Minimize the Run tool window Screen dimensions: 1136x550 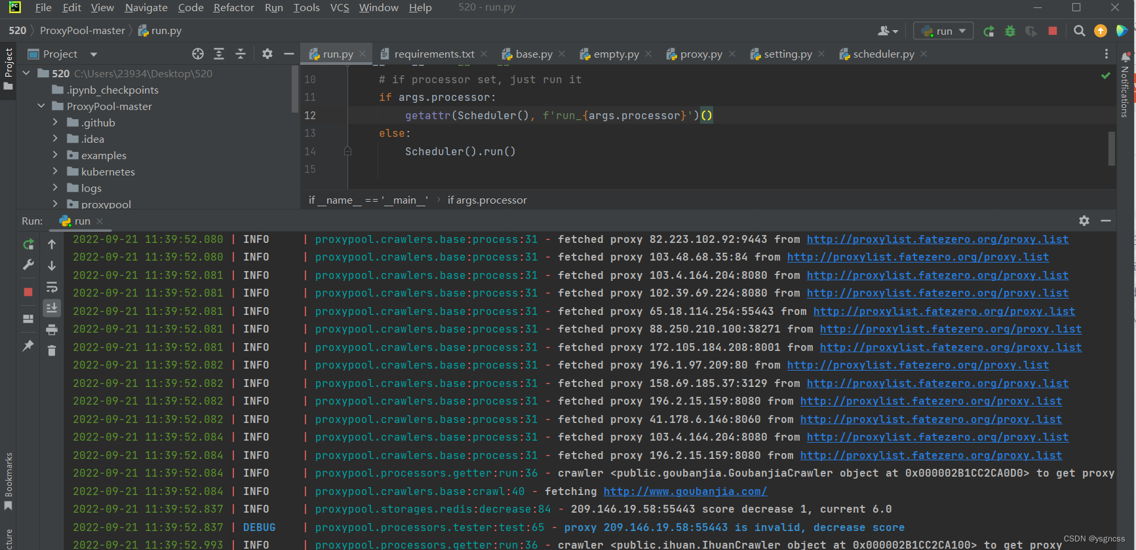tap(1106, 221)
